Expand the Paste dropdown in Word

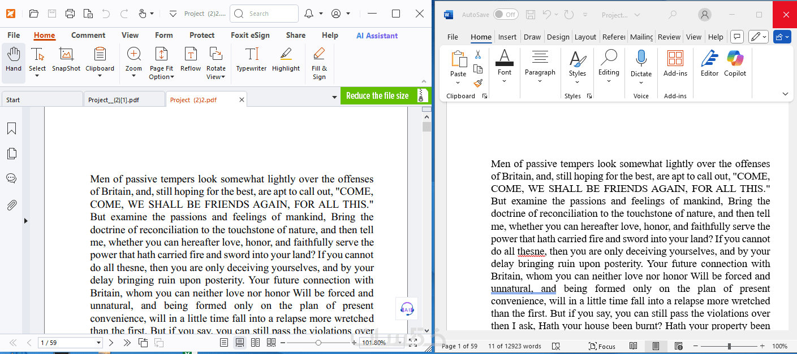click(x=458, y=82)
